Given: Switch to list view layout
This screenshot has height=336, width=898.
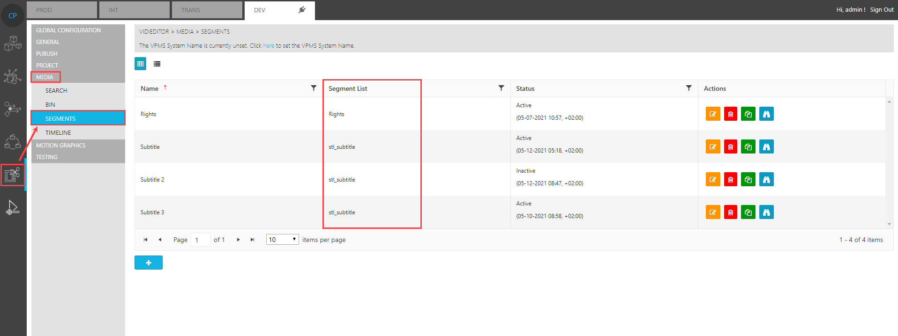Looking at the screenshot, I should pos(157,64).
